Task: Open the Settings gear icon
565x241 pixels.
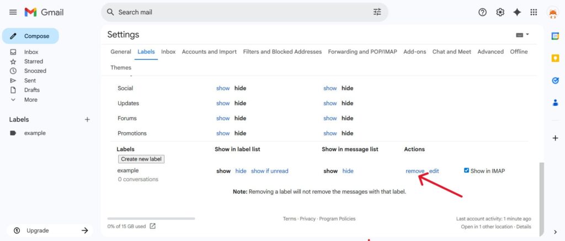Action: point(500,12)
